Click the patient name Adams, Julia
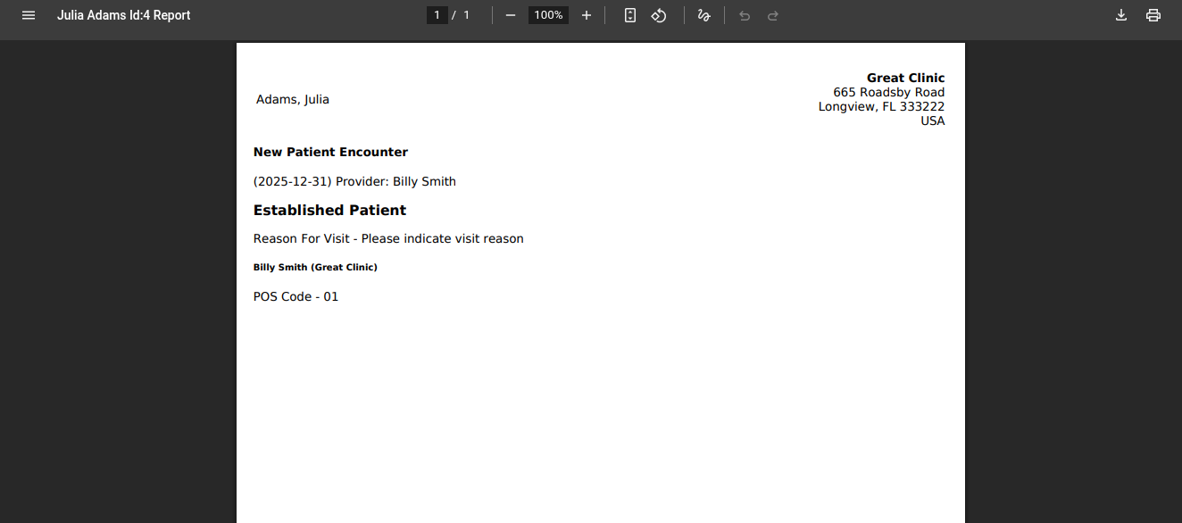Screen dimensions: 1182x523 pyautogui.click(x=293, y=99)
